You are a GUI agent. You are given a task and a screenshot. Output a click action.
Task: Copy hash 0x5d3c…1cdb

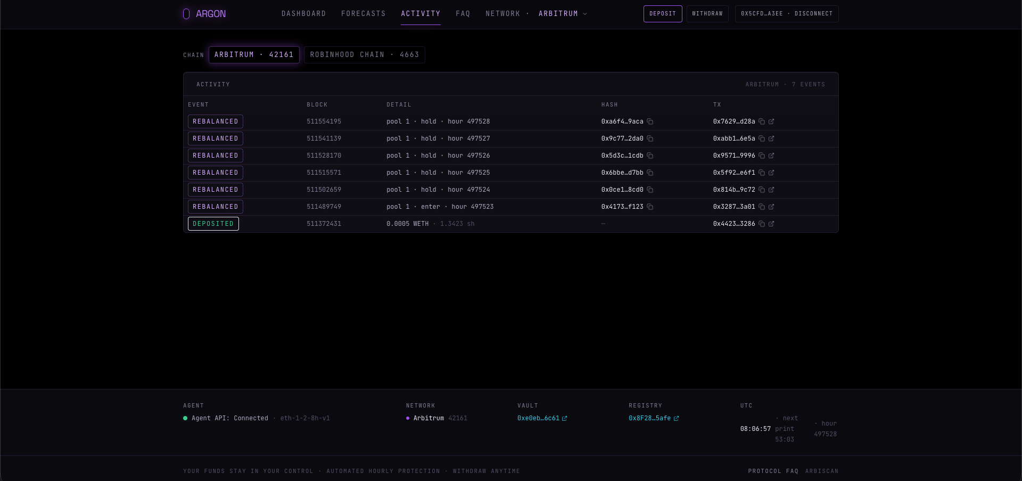(650, 156)
